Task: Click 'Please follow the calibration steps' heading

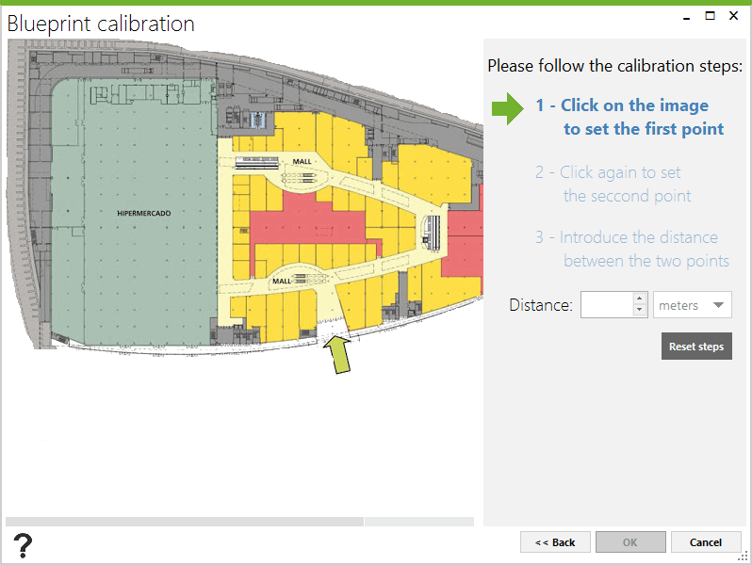Action: click(x=614, y=66)
